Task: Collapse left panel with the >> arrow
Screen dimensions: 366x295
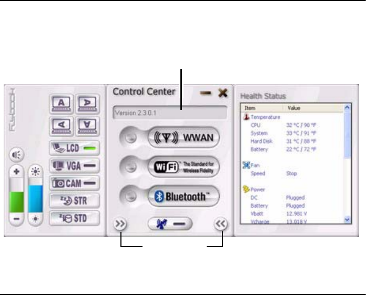Action: (120, 224)
